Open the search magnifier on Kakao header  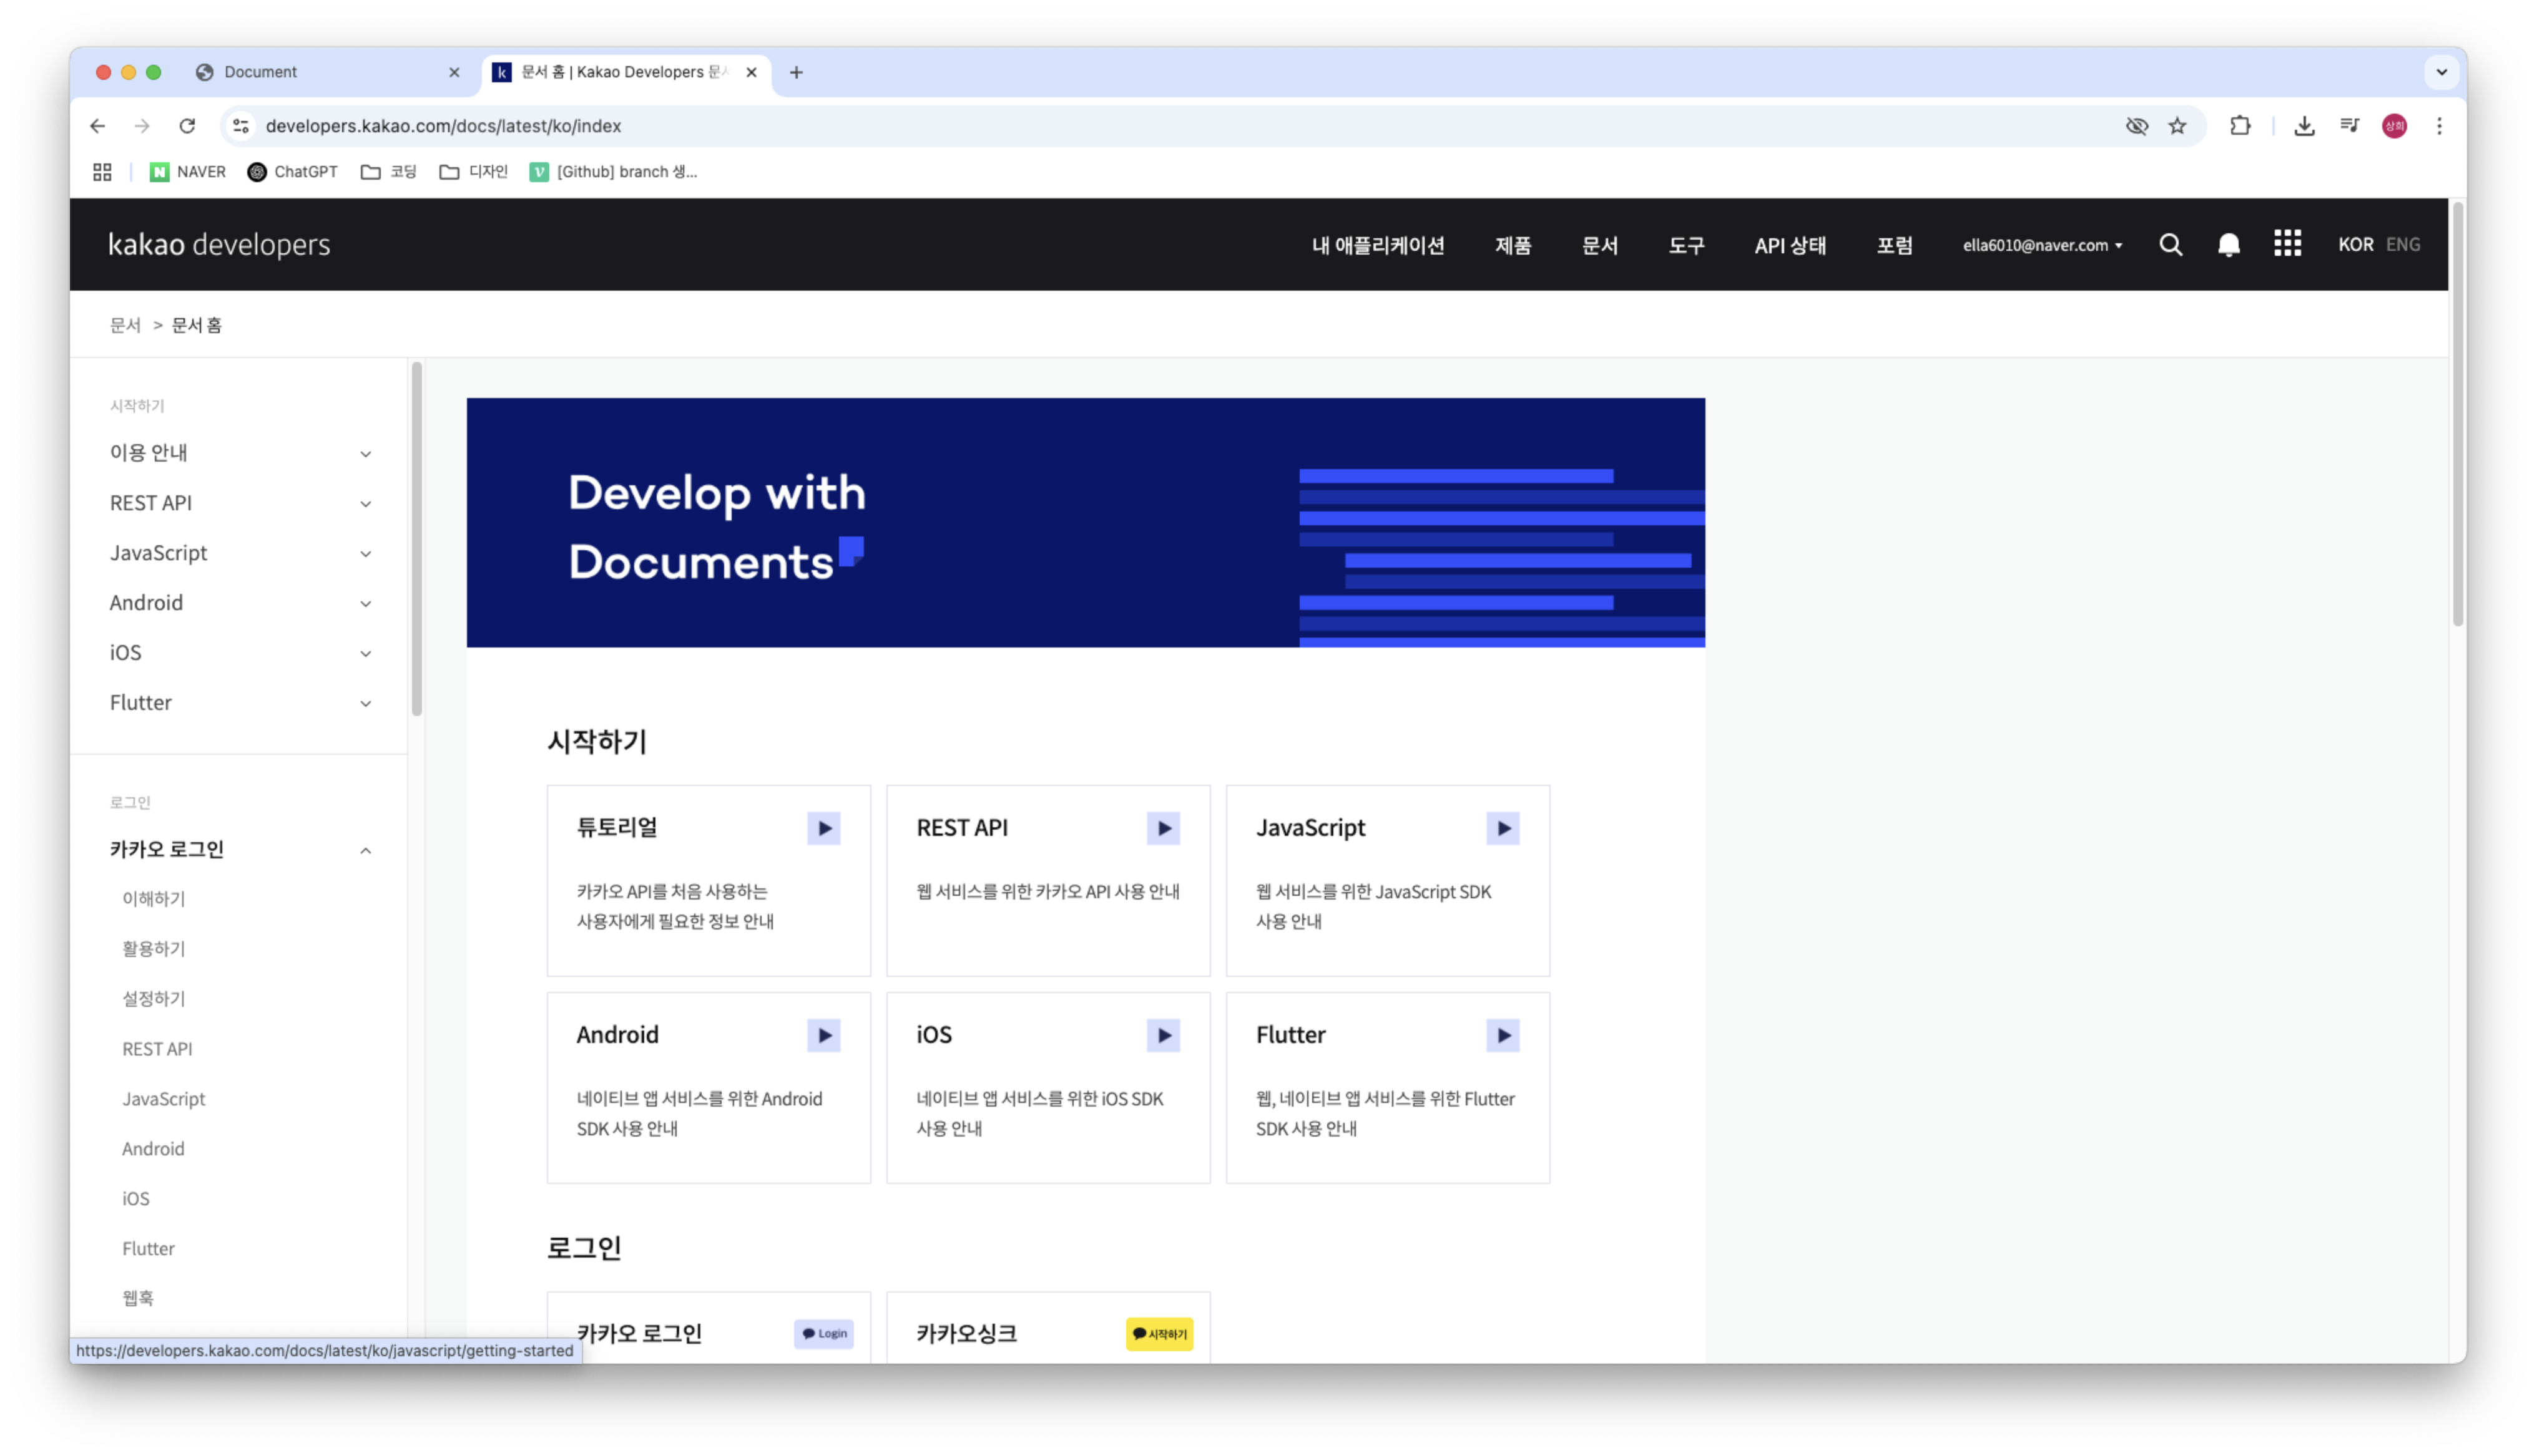click(2171, 245)
